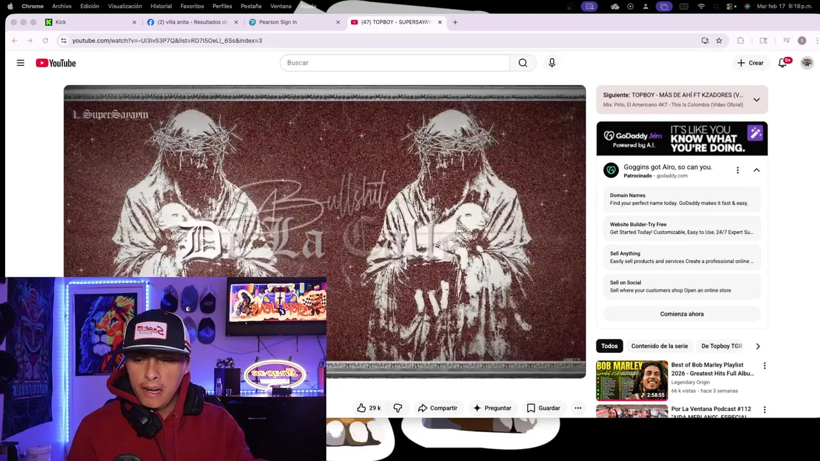
Task: Open the Chrome app menu
Action: (x=33, y=6)
